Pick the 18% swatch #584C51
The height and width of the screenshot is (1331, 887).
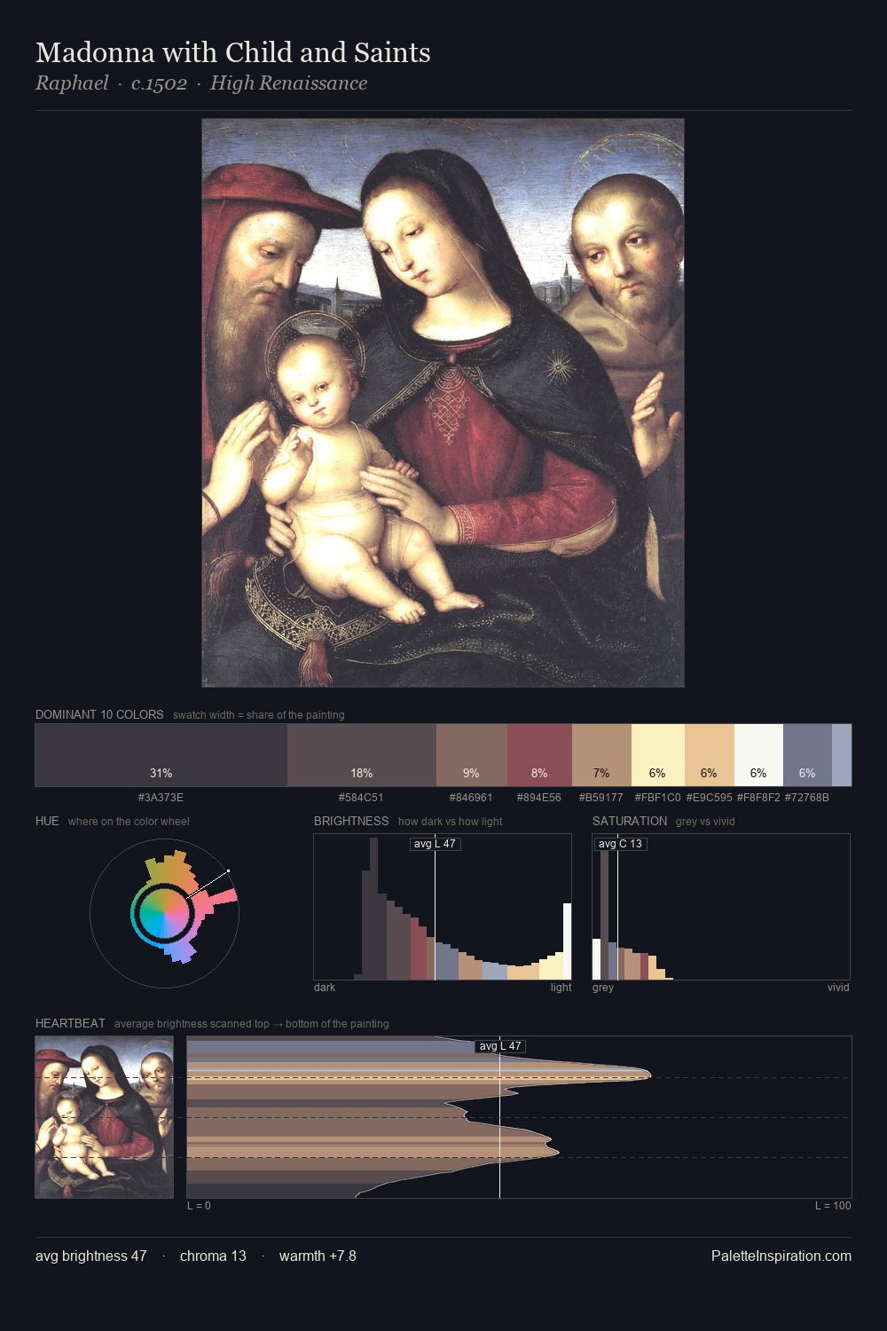[362, 755]
